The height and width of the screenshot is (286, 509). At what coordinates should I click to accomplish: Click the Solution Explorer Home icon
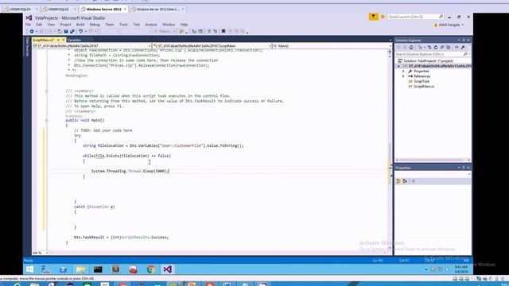click(x=411, y=48)
